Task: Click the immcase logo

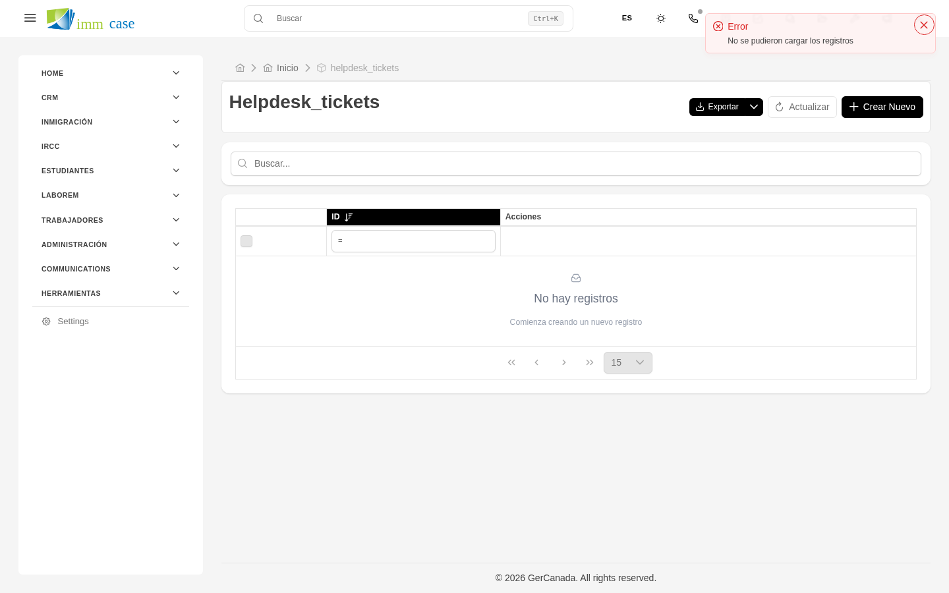Action: pos(90,19)
